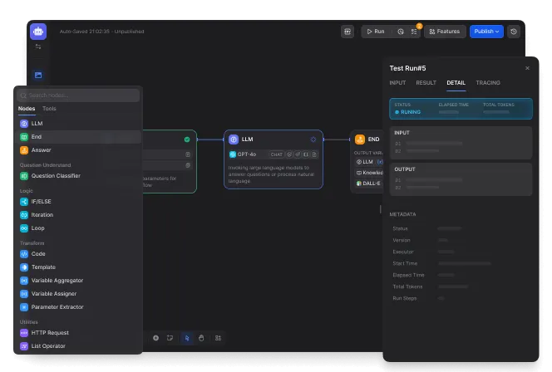The width and height of the screenshot is (552, 372).
Task: Switch to the hand pan tool
Action: point(200,338)
